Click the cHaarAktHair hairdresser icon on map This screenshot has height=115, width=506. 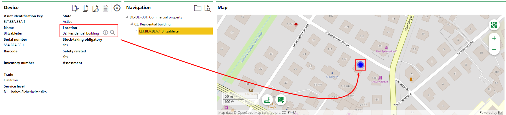(x=380, y=78)
